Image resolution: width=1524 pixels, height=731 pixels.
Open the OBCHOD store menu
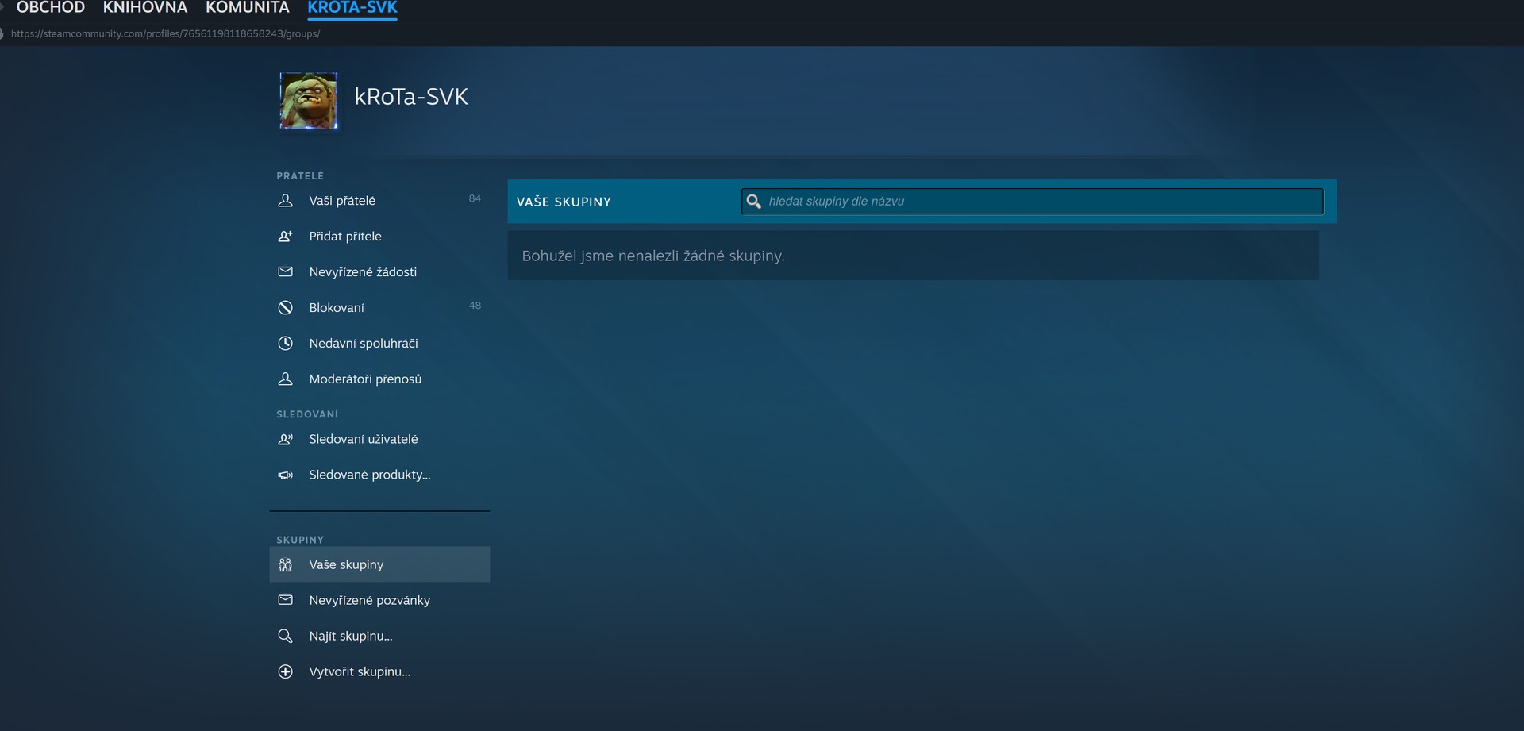point(50,8)
